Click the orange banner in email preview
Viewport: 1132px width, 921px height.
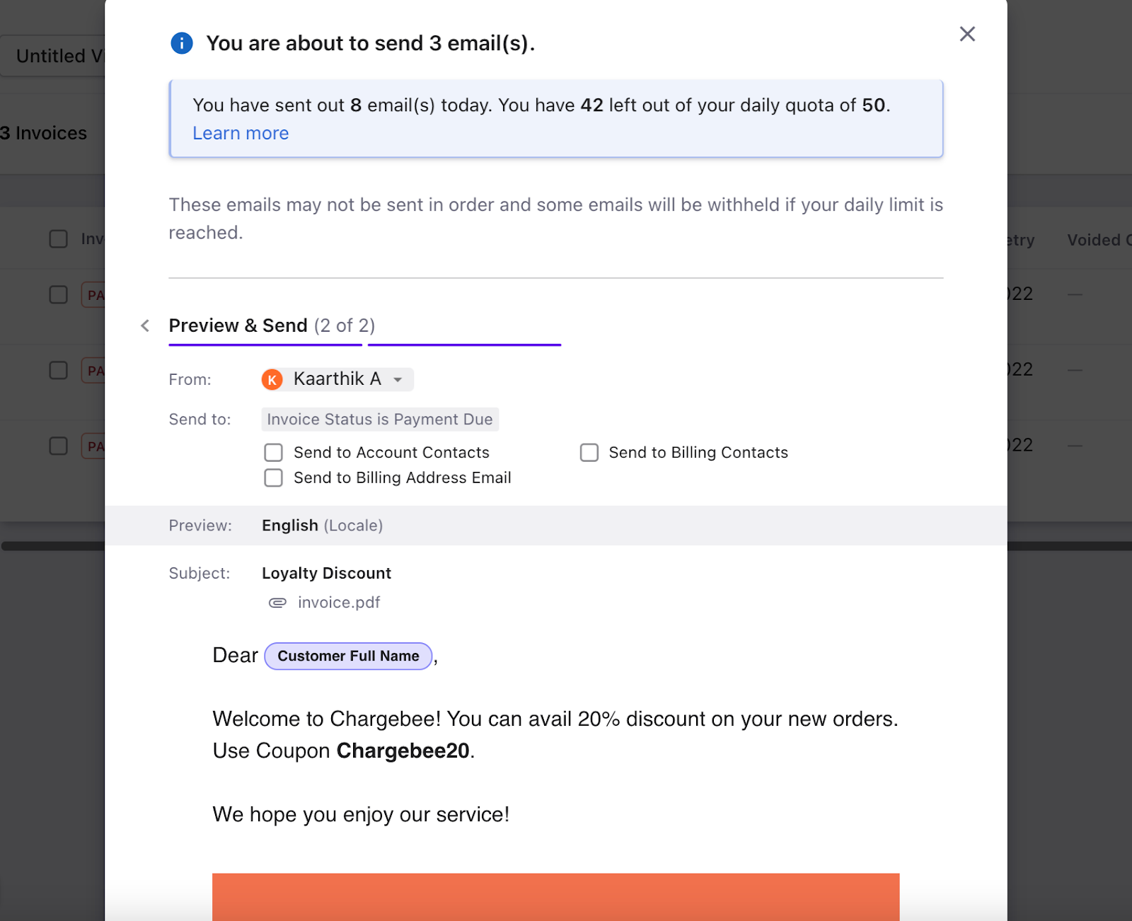[x=555, y=896]
